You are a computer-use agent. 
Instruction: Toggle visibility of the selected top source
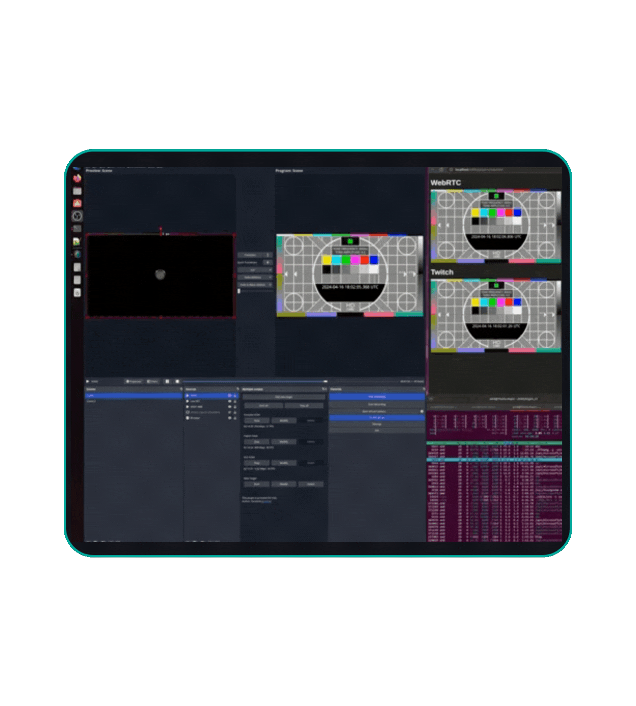point(229,395)
